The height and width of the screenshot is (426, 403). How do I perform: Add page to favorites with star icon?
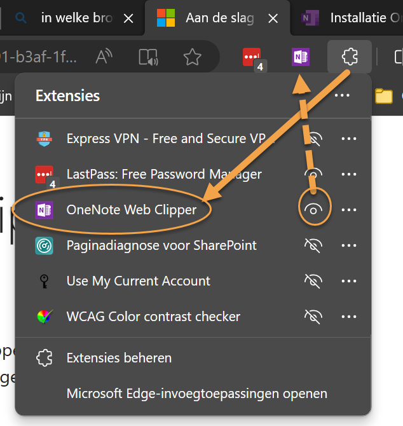[192, 58]
